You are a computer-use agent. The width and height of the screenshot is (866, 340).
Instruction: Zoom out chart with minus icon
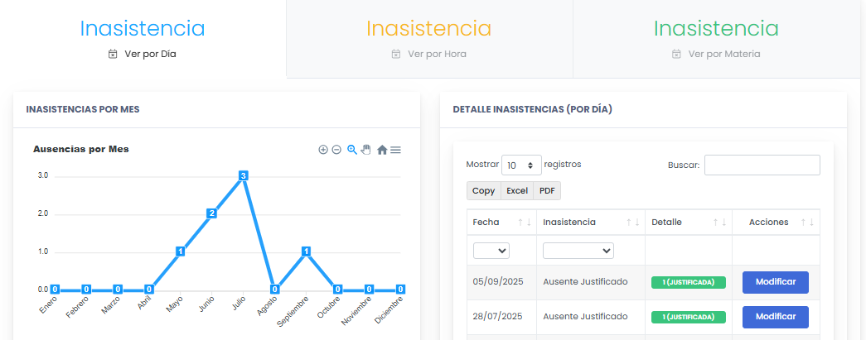[x=336, y=150]
